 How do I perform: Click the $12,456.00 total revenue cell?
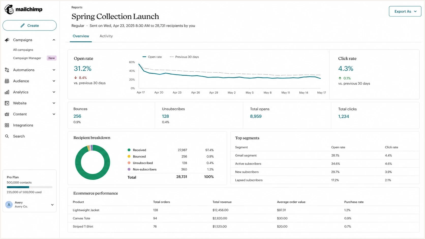[220, 210]
